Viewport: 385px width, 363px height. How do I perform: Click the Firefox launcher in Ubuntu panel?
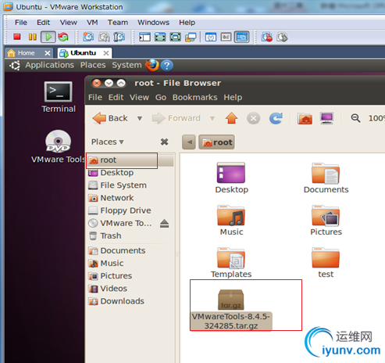click(x=152, y=65)
